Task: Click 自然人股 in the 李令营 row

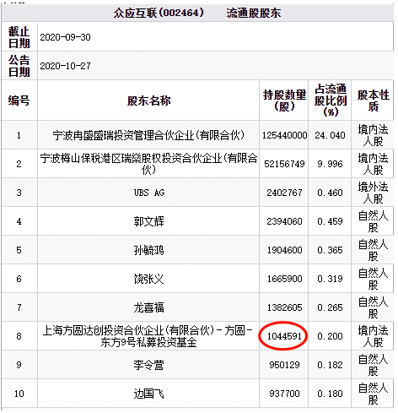Action: point(373,365)
